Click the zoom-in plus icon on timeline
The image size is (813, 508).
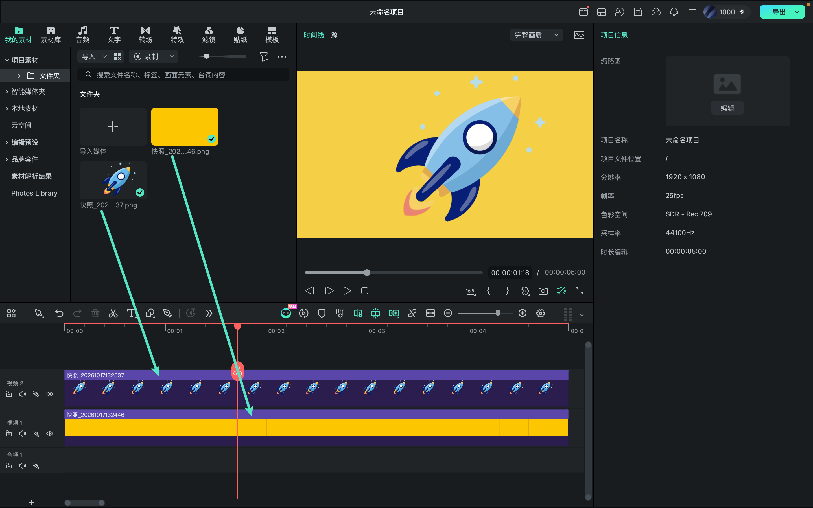[x=523, y=314]
